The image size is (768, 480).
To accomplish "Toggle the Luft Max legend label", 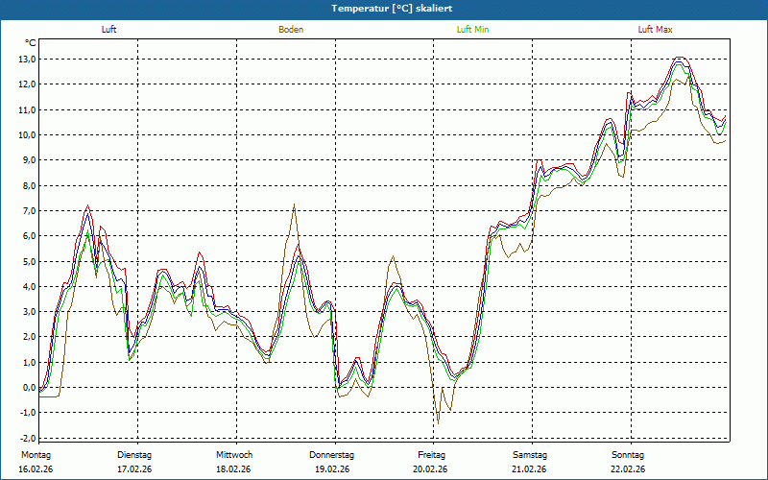I will coord(655,30).
